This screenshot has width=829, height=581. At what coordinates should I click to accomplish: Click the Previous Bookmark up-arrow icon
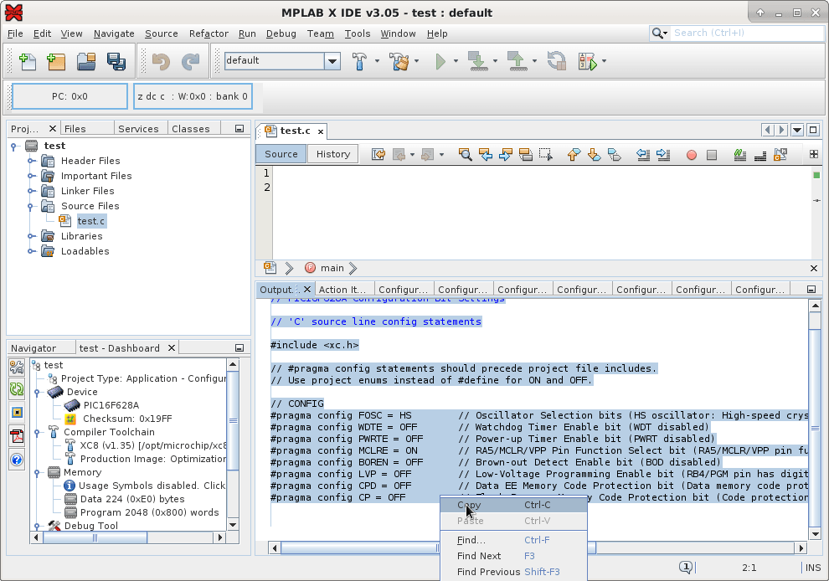click(x=574, y=154)
